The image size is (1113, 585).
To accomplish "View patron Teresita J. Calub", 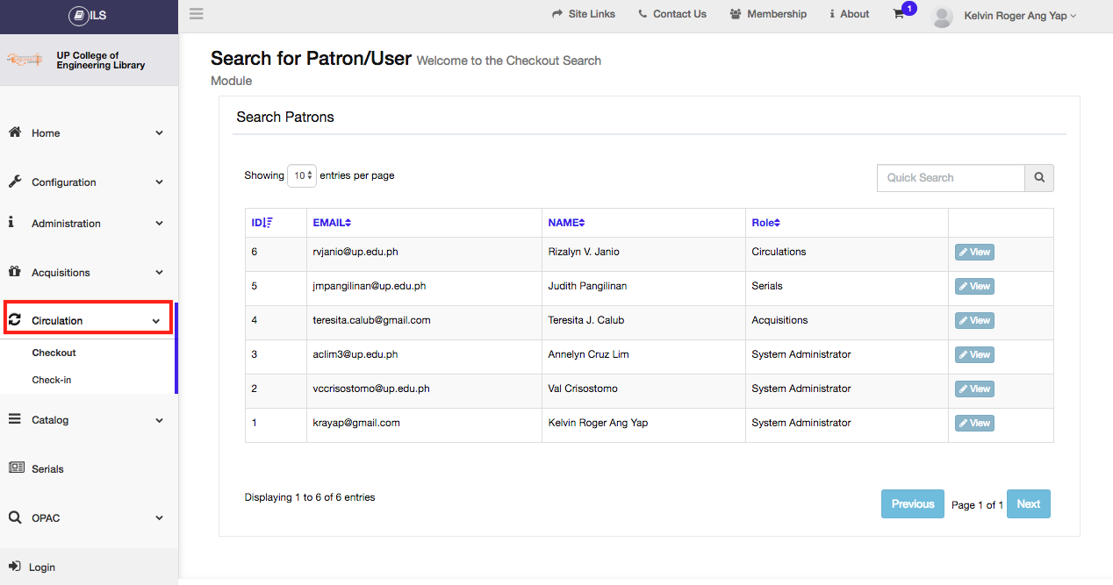I will click(x=974, y=321).
